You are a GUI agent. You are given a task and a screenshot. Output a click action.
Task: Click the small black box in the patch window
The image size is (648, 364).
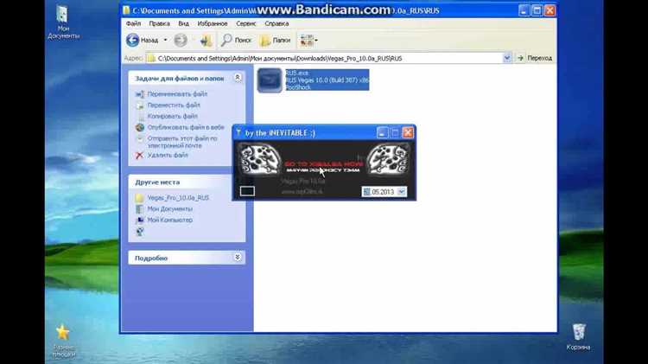pos(247,191)
